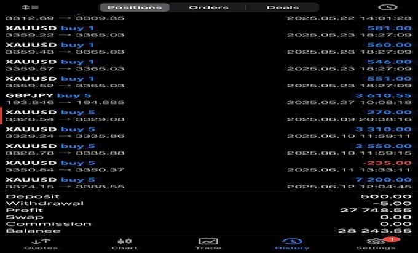Select XAUUSD buy 5 row with profit 3 550.00
Image resolution: width=418 pixels, height=253 pixels.
point(208,149)
